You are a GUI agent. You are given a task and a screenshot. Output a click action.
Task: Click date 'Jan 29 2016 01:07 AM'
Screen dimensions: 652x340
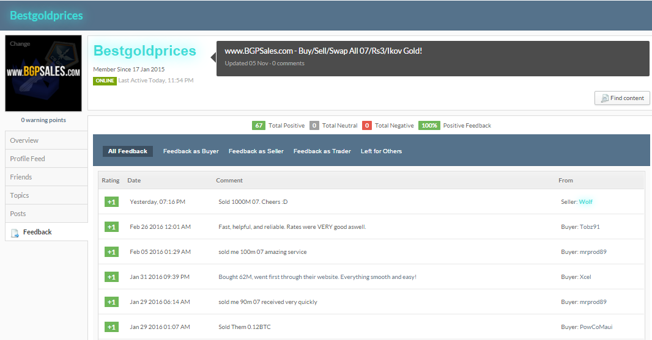click(x=160, y=327)
